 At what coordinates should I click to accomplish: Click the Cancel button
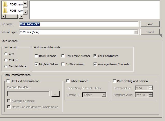[150, 32]
